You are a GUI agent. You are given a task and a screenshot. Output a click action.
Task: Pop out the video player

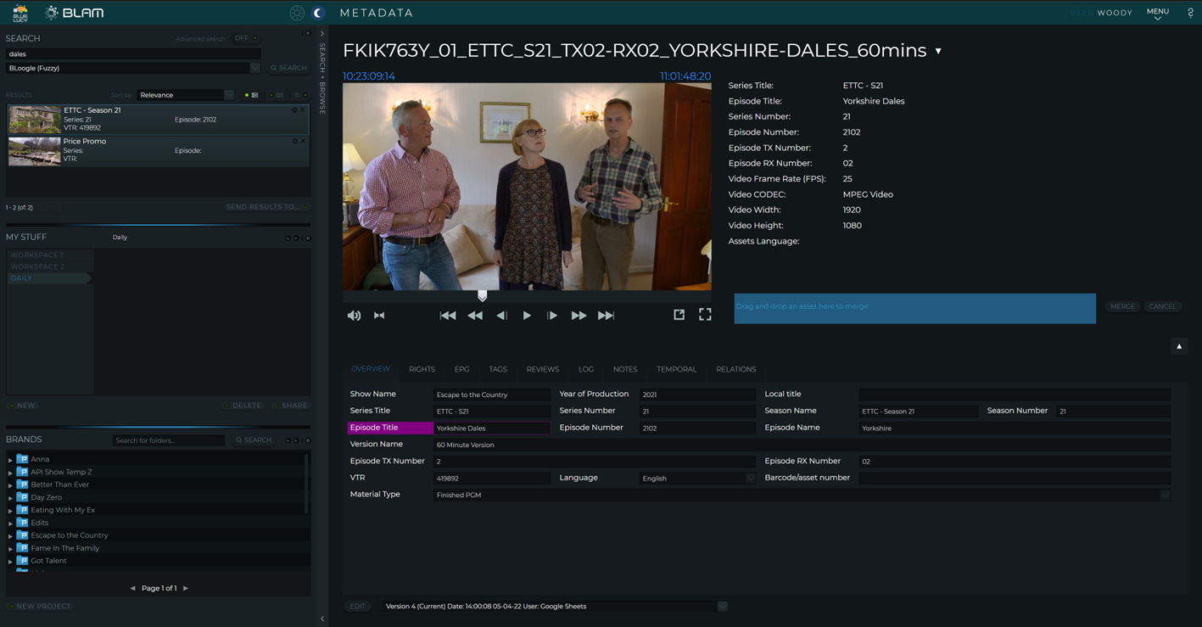(x=679, y=315)
